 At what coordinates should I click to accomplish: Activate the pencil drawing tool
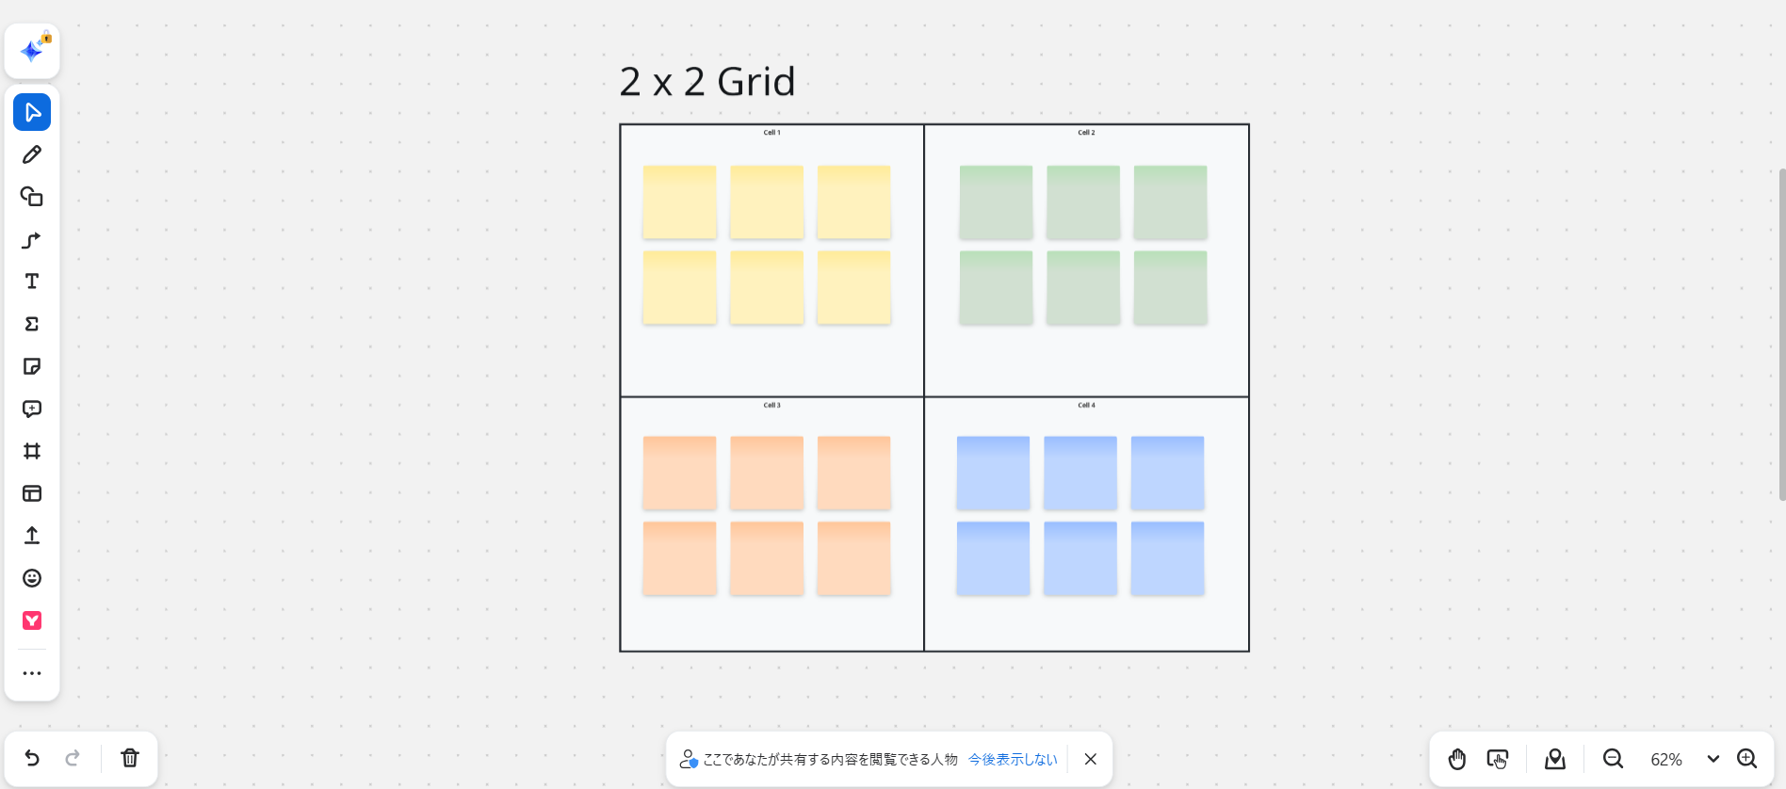32,153
